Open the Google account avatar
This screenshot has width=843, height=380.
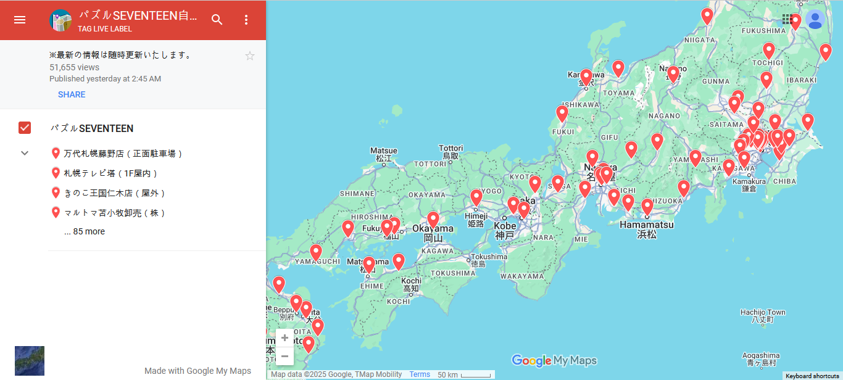pos(815,20)
